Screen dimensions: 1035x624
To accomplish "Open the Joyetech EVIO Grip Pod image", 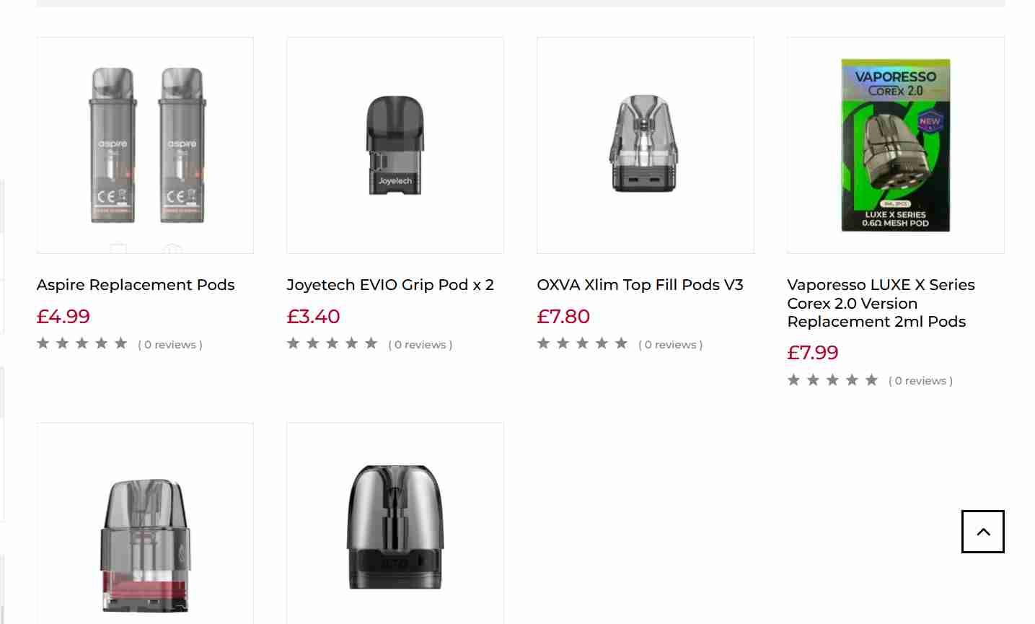I will (395, 145).
